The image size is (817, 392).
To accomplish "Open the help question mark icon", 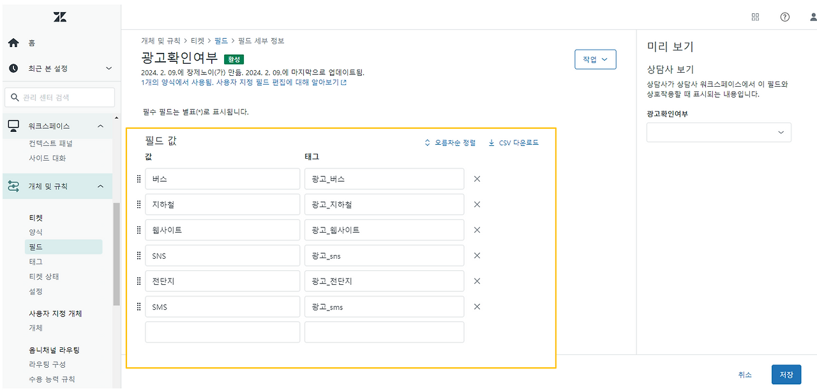I will coord(784,17).
